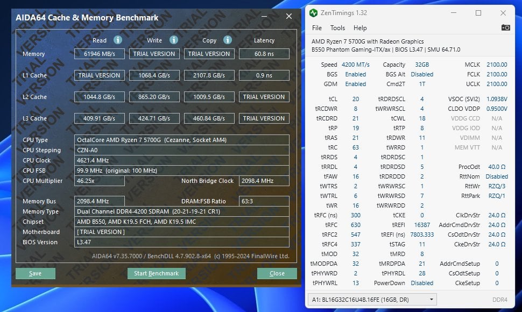Click the Write info icon in AIDA64
Viewport: 522px width, 312px height.
pos(173,40)
